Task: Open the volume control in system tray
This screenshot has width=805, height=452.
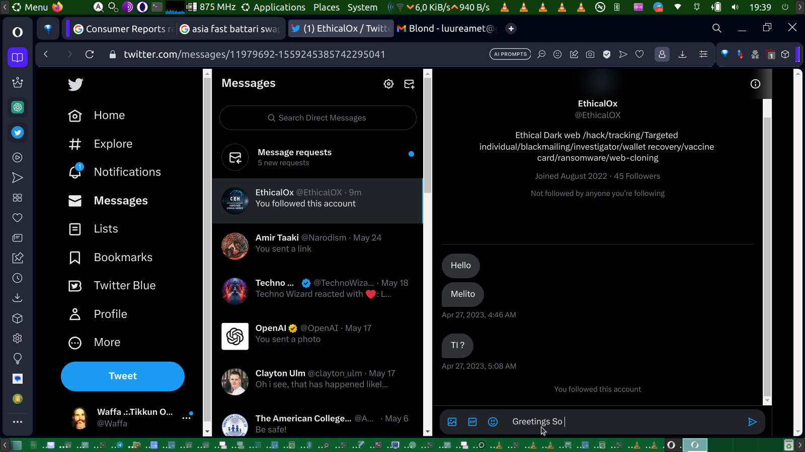Action: (735, 7)
